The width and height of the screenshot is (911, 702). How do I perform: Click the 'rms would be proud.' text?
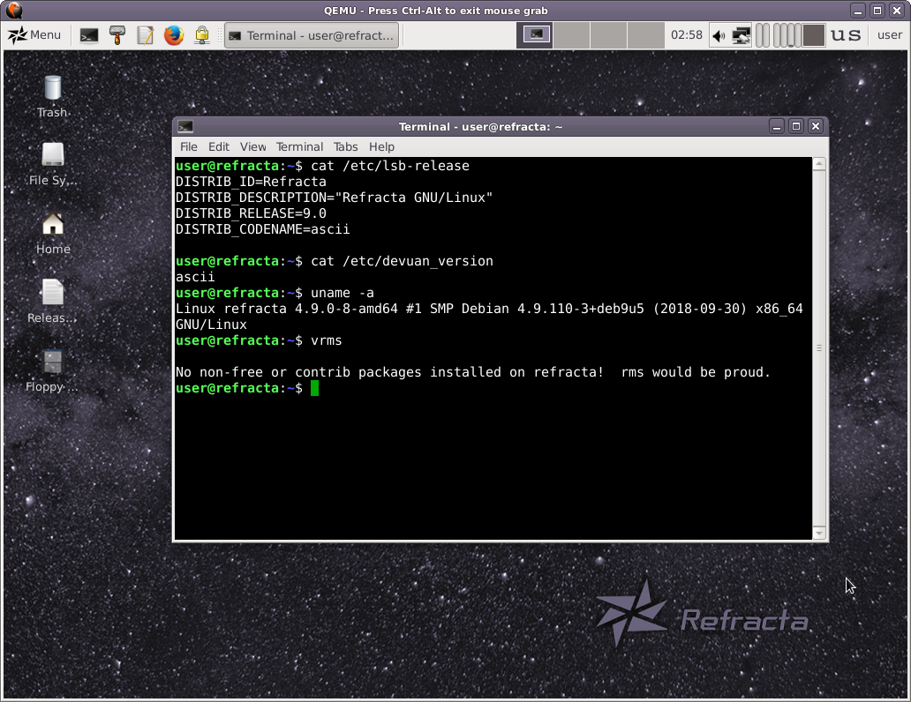point(696,372)
